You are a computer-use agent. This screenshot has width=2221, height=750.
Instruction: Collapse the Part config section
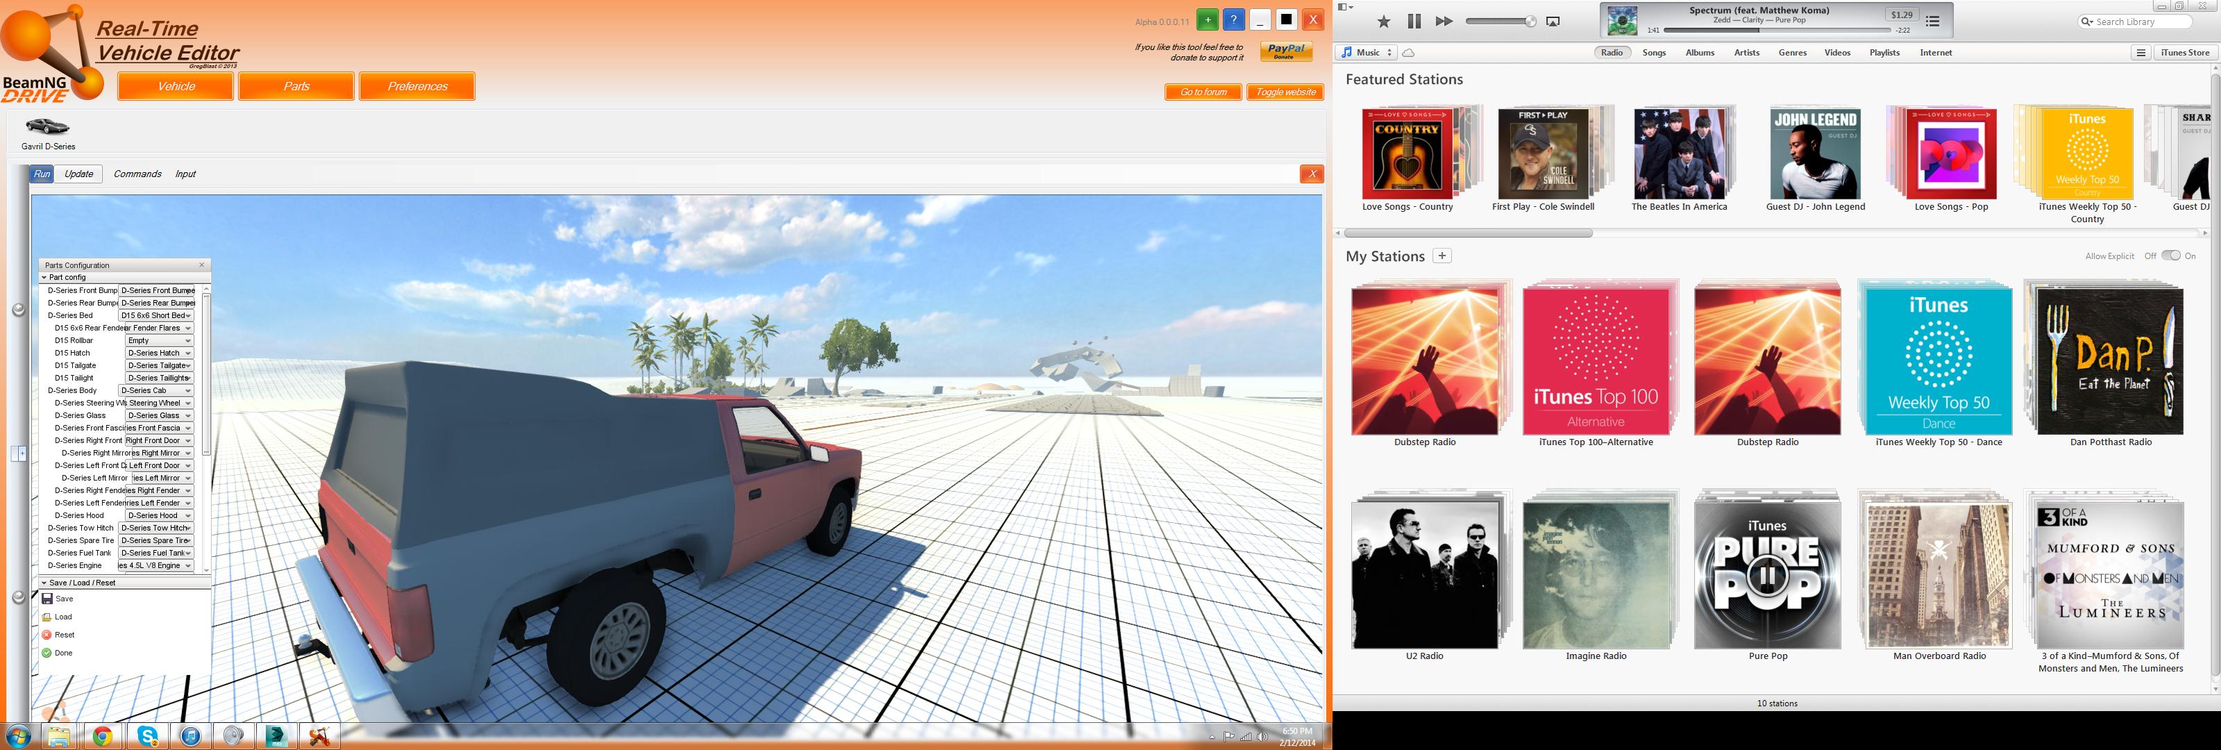coord(44,278)
